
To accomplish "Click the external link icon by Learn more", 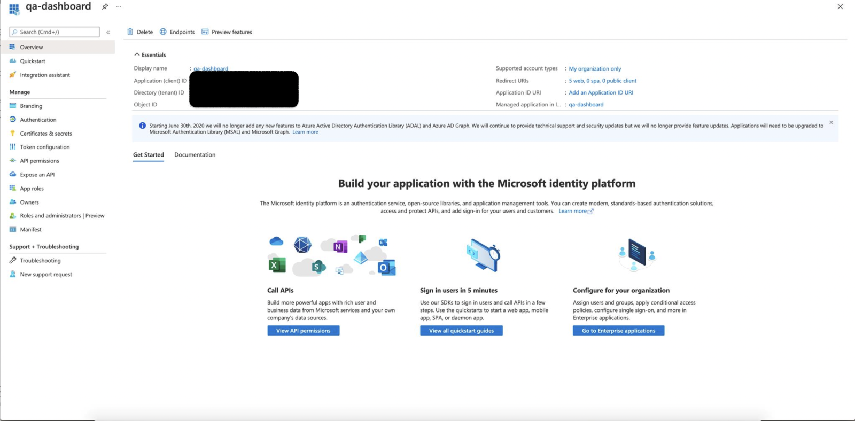I will (x=590, y=212).
